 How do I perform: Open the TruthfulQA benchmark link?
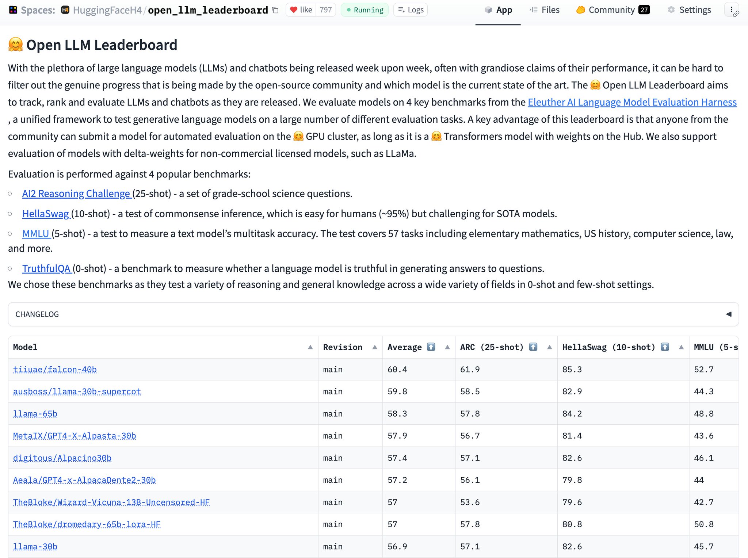pos(46,268)
